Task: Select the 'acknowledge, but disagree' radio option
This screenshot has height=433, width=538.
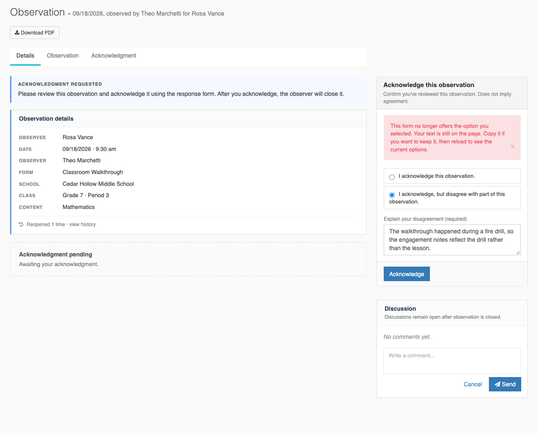Action: (x=392, y=195)
